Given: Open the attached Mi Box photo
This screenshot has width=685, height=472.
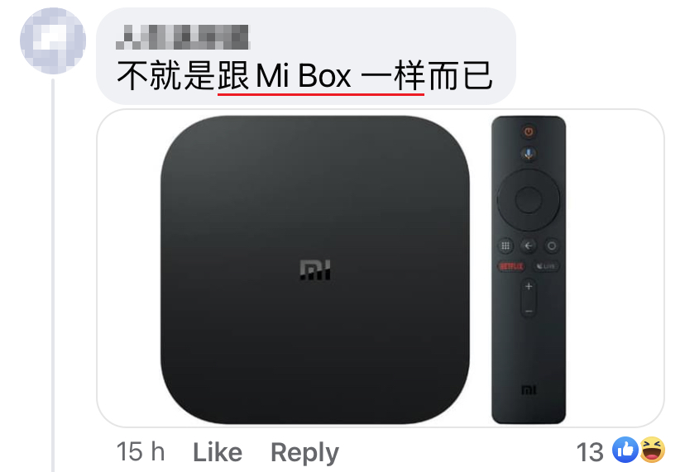Looking at the screenshot, I should click(x=380, y=268).
